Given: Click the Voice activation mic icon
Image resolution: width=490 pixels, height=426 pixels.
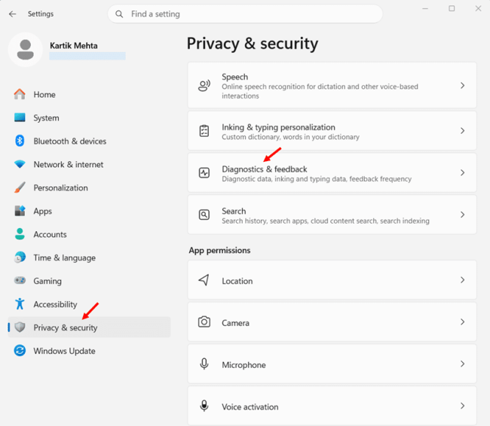Looking at the screenshot, I should click(x=204, y=406).
